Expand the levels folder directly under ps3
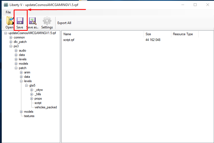 [x=16, y=59]
